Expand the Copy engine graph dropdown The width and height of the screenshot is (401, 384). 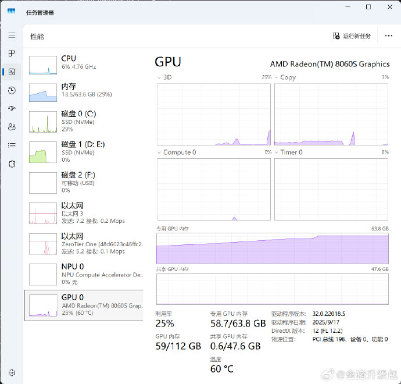tap(277, 77)
